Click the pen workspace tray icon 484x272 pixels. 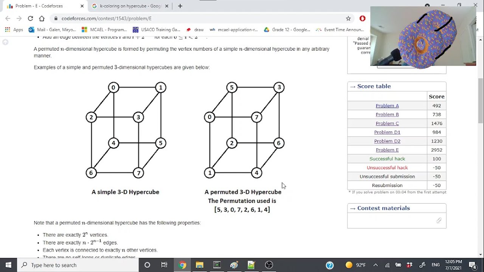coord(422,265)
